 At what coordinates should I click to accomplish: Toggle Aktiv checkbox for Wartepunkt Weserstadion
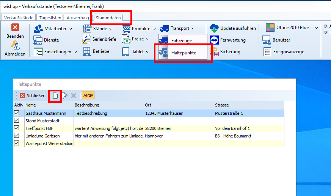click(x=16, y=143)
